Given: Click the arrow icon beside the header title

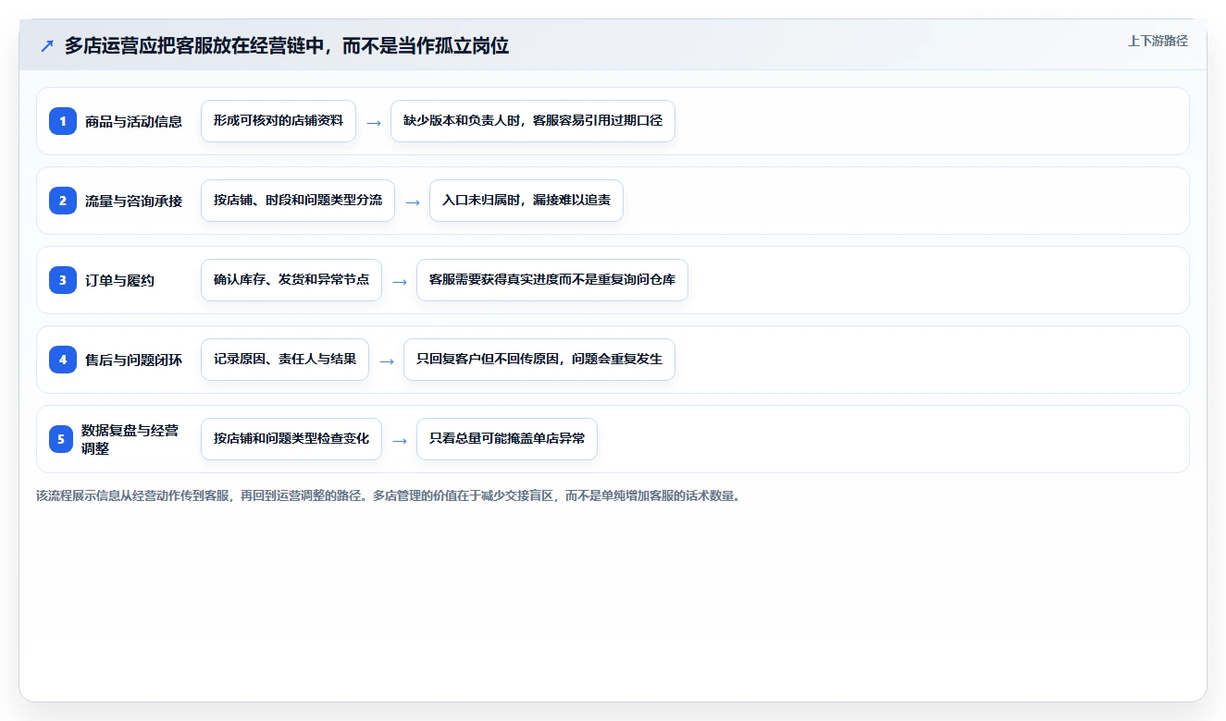Looking at the screenshot, I should tap(47, 45).
